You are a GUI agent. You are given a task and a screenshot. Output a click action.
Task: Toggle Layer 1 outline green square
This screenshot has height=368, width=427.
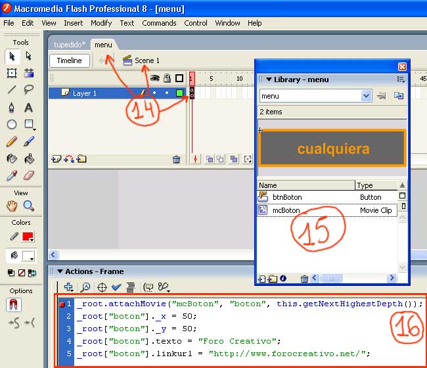click(179, 93)
